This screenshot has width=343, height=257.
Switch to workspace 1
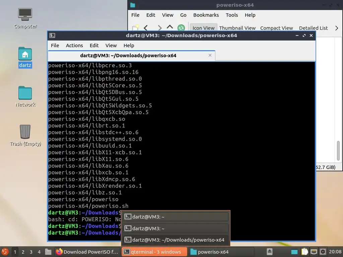point(15,252)
